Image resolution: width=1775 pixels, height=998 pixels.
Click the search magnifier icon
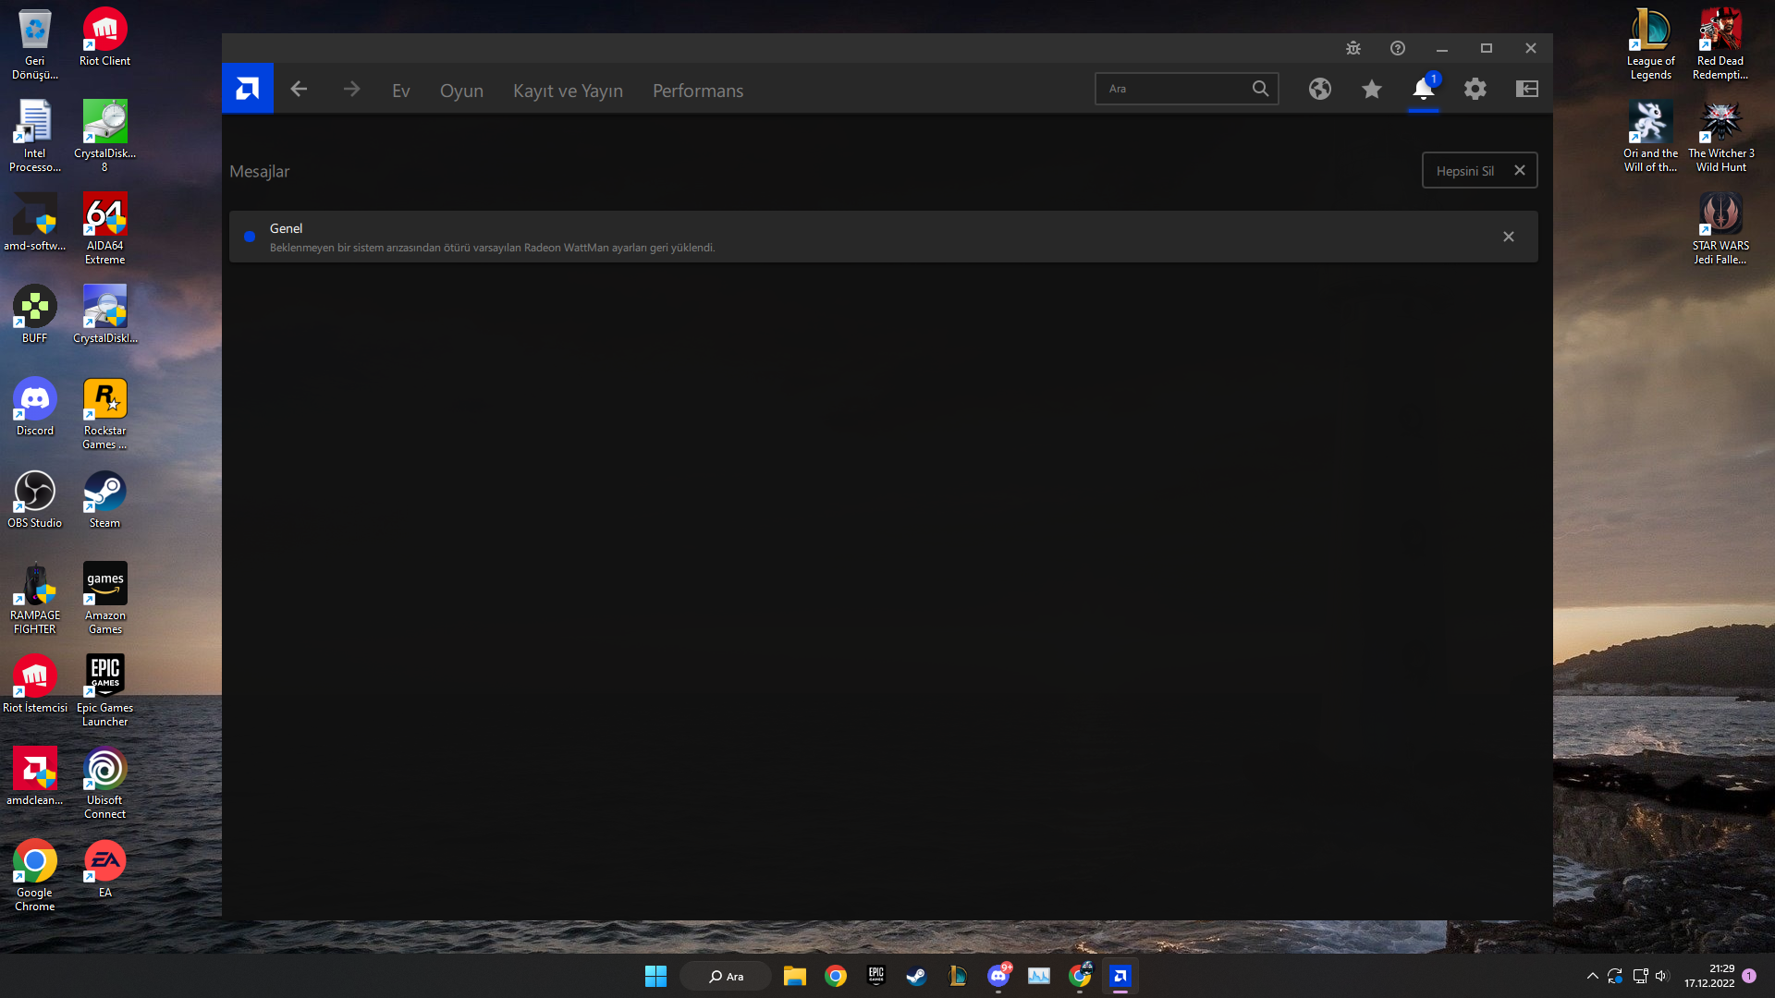tap(1260, 89)
